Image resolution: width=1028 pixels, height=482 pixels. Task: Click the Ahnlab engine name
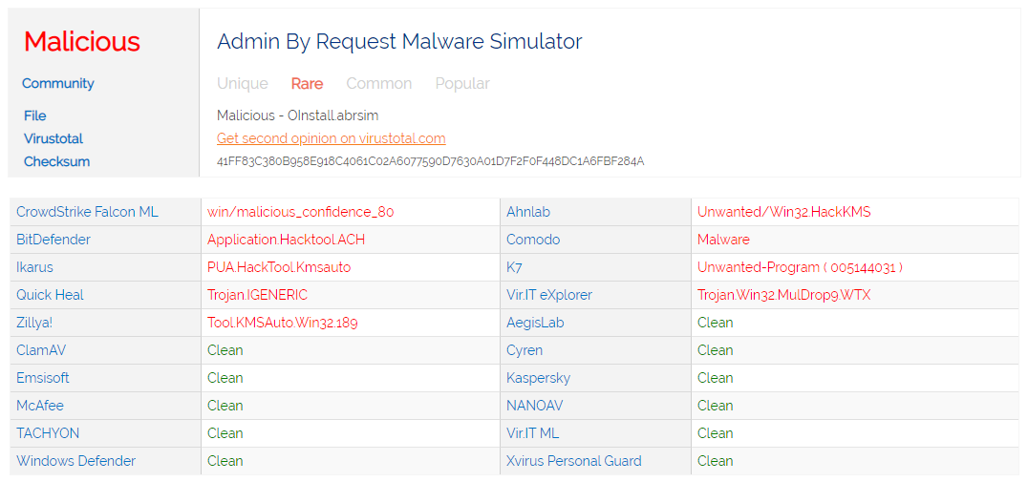coord(528,212)
